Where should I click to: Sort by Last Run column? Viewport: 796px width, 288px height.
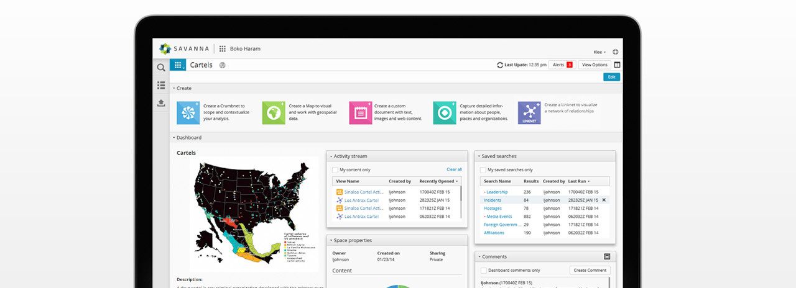pyautogui.click(x=579, y=181)
